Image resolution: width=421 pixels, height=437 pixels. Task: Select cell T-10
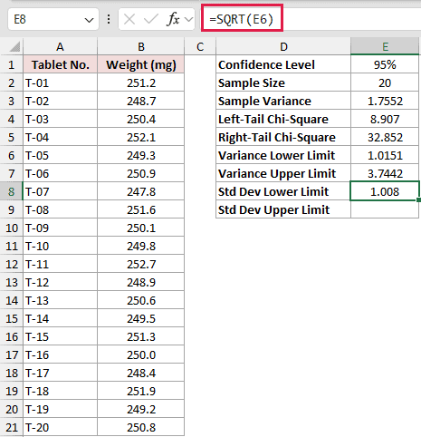(x=61, y=246)
